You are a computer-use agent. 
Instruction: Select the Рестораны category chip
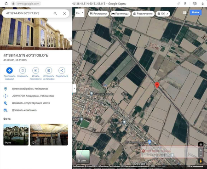[98, 14]
